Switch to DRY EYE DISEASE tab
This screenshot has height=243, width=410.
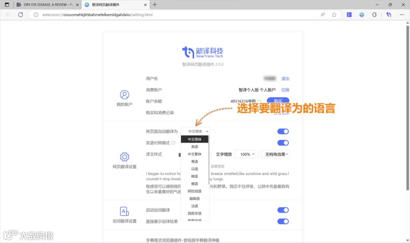tap(47, 5)
